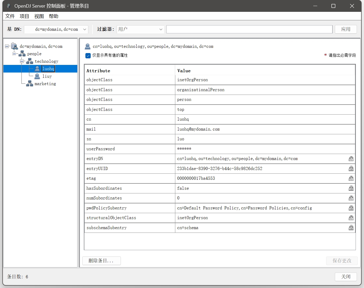This screenshot has width=364, height=288.
Task: Click the 保存更改 button
Action: 342,261
